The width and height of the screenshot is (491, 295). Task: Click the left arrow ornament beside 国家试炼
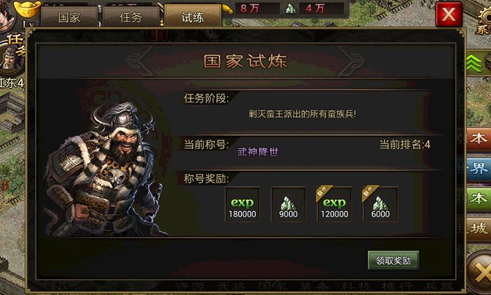(141, 61)
